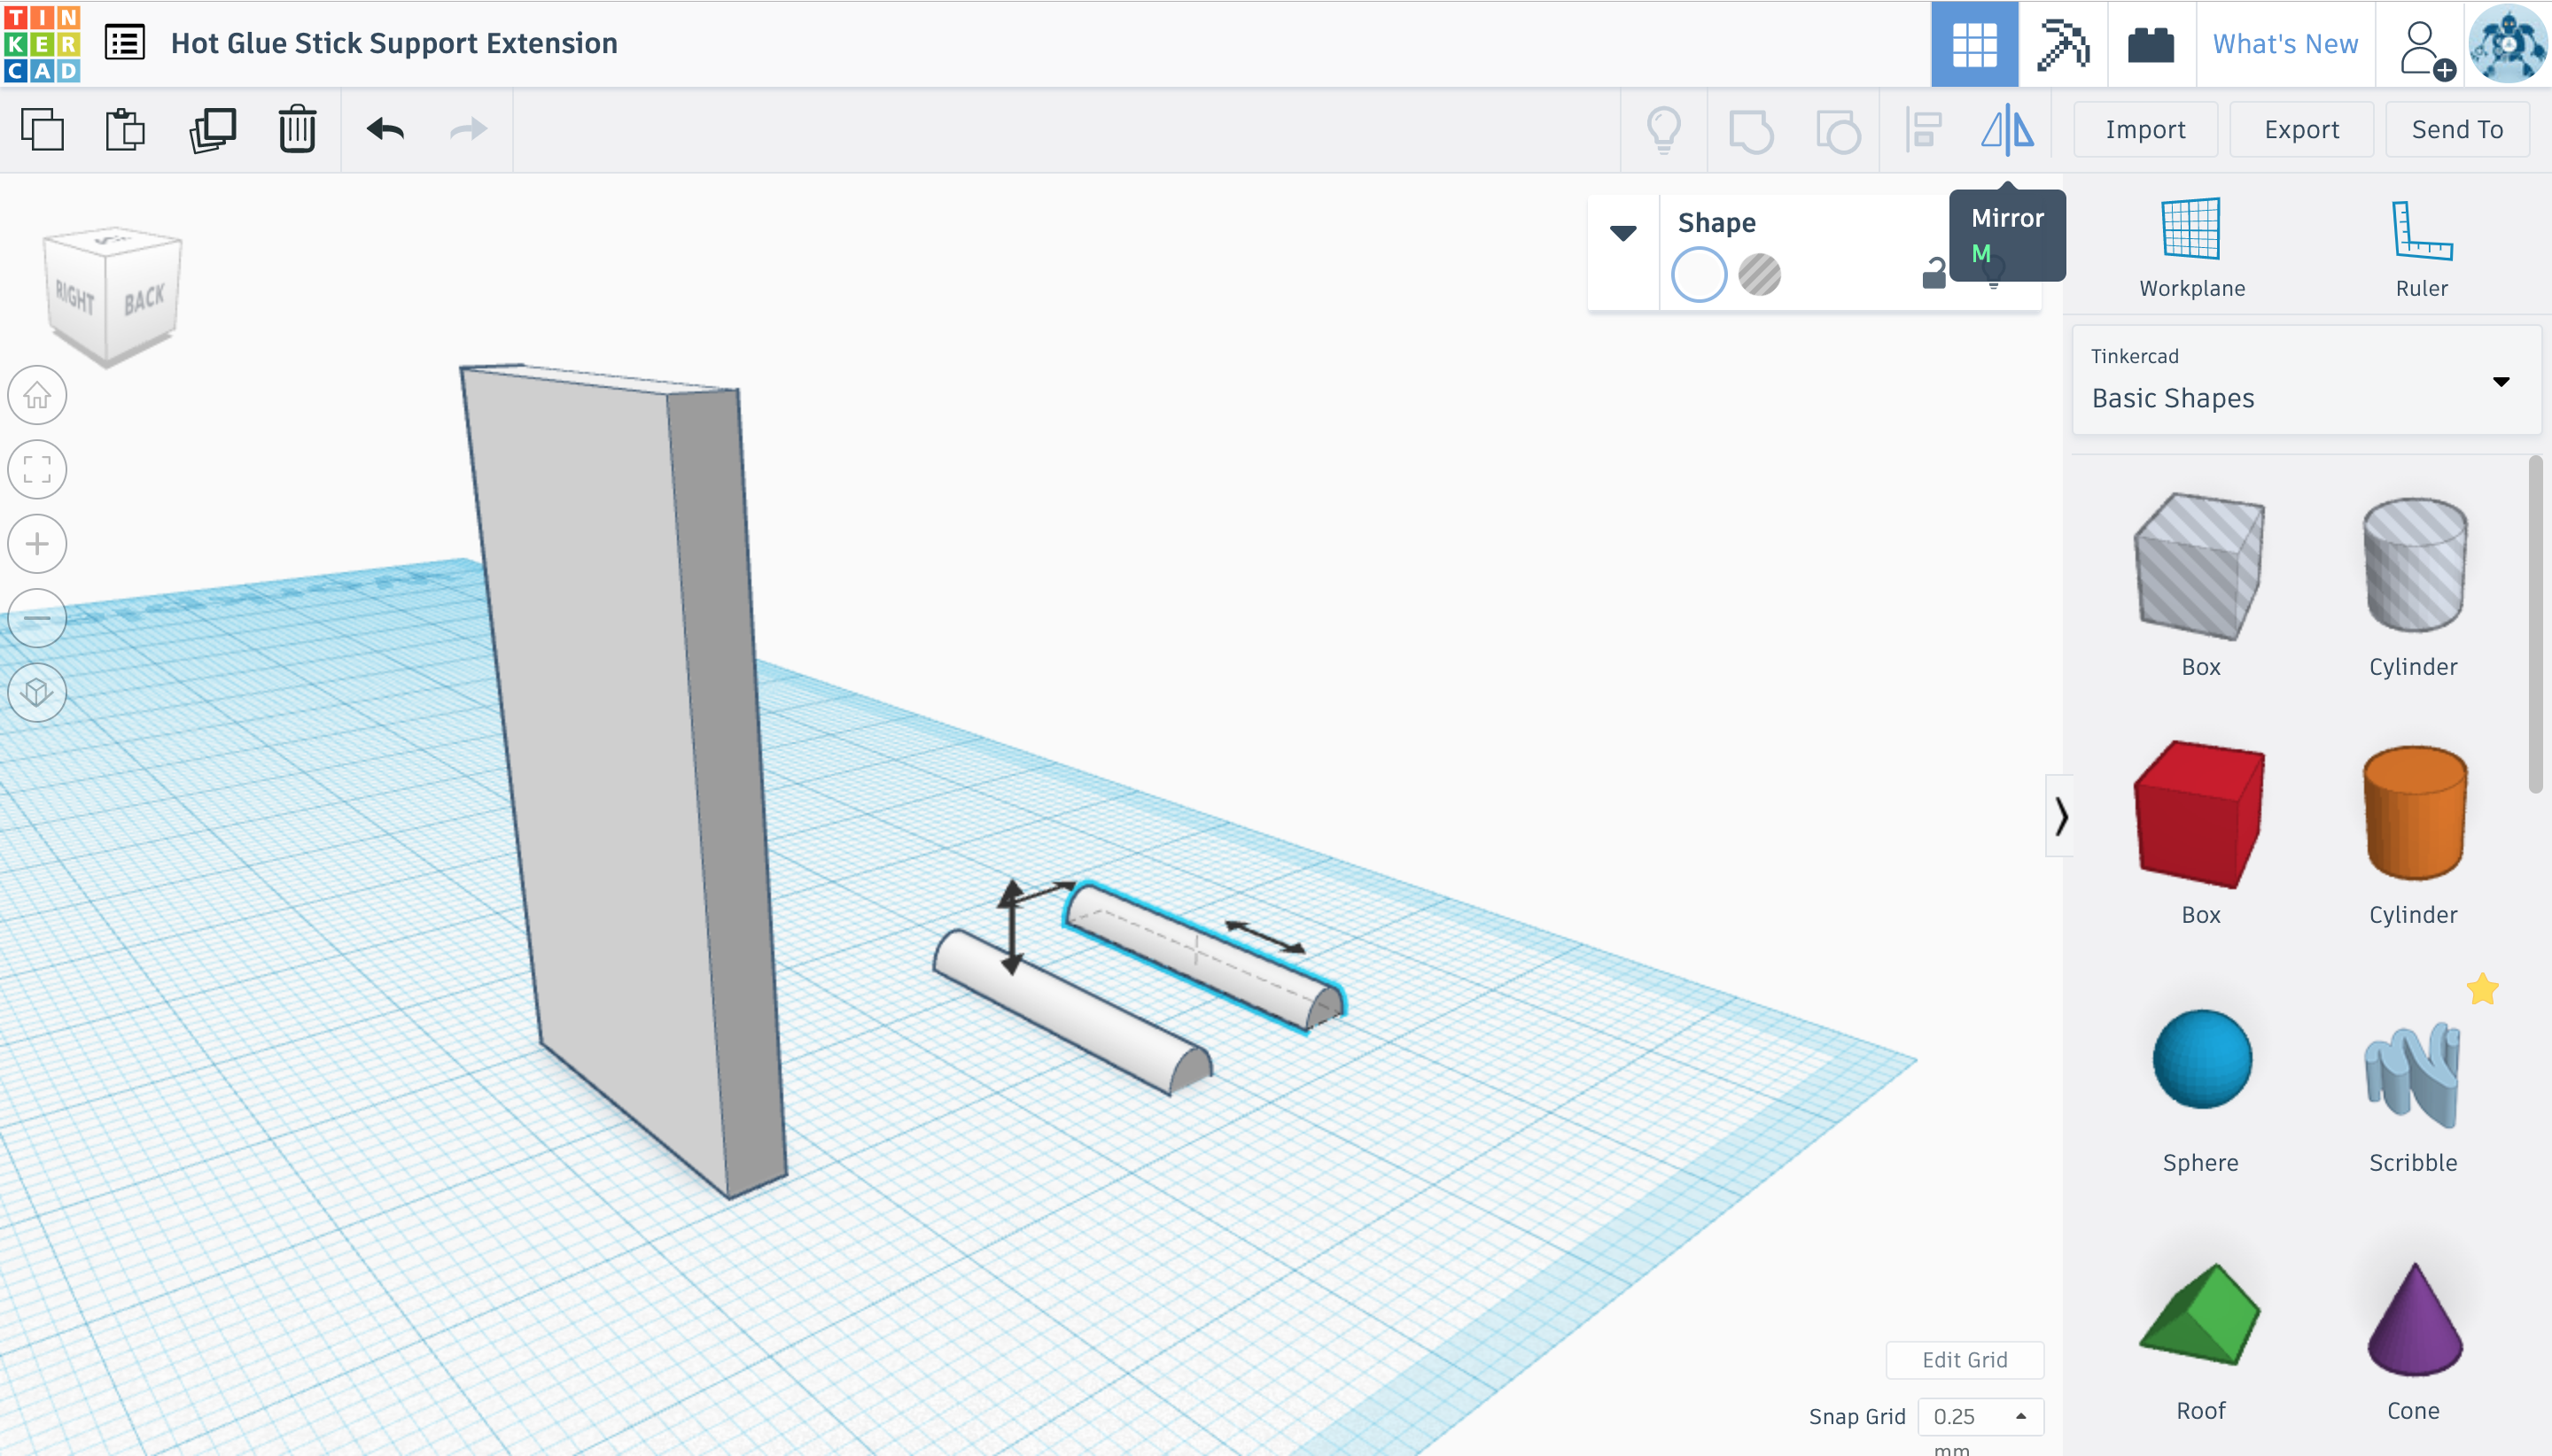Toggle the shape lock icon

point(1933,273)
